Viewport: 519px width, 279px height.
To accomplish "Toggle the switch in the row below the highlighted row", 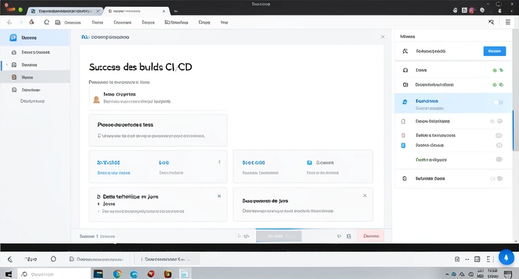I will point(500,121).
